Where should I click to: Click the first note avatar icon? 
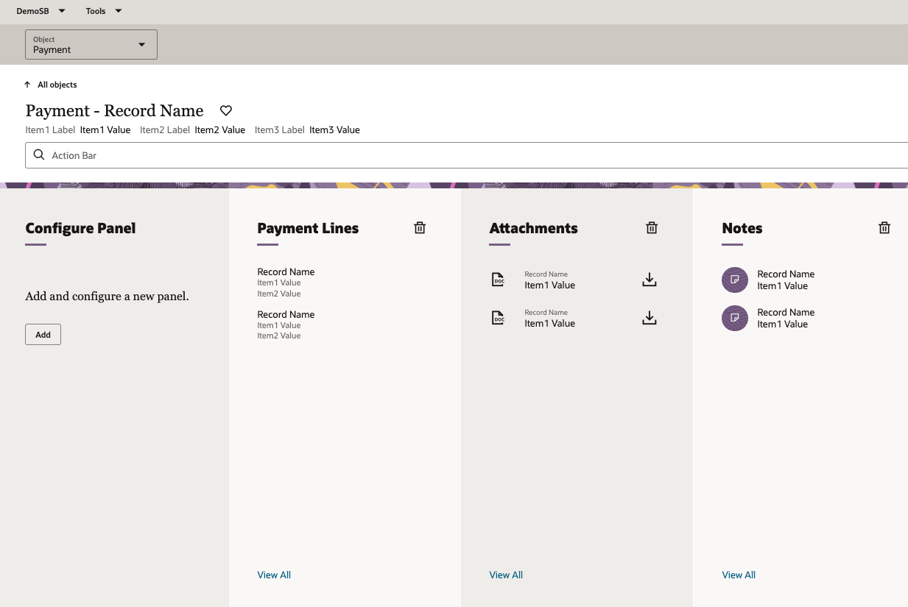pos(734,280)
